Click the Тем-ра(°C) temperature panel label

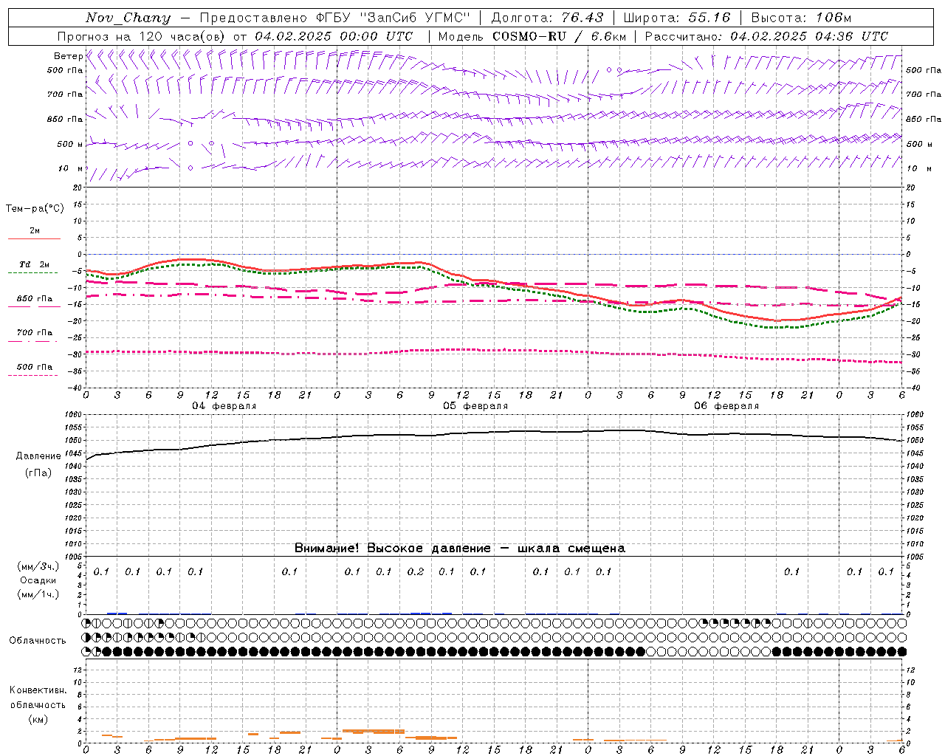pyautogui.click(x=35, y=209)
